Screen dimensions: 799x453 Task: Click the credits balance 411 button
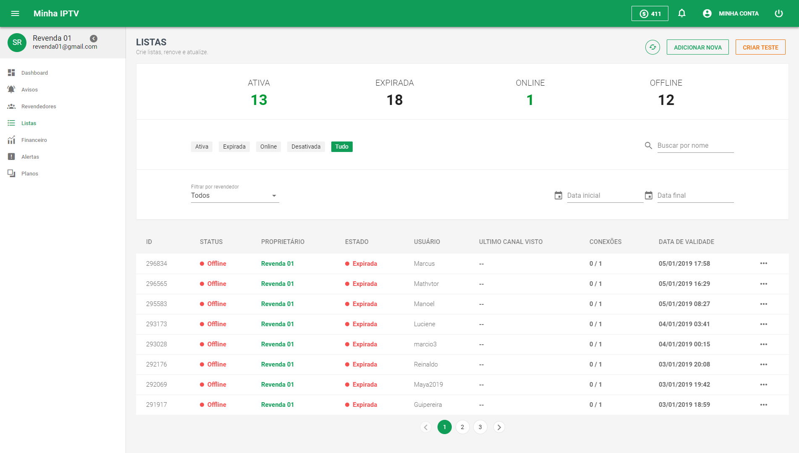click(650, 13)
